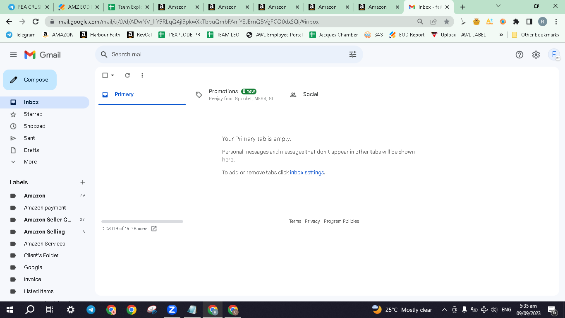Share this page icon in address bar
The image size is (565, 318).
[433, 22]
